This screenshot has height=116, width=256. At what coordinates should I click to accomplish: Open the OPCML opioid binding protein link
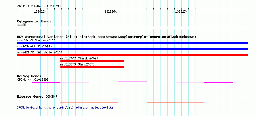[65, 107]
